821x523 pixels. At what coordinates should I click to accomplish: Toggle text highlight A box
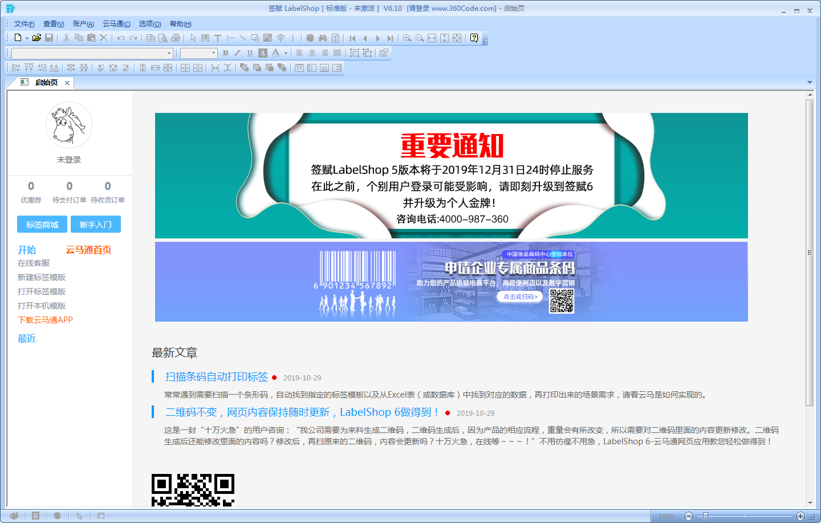[x=263, y=53]
